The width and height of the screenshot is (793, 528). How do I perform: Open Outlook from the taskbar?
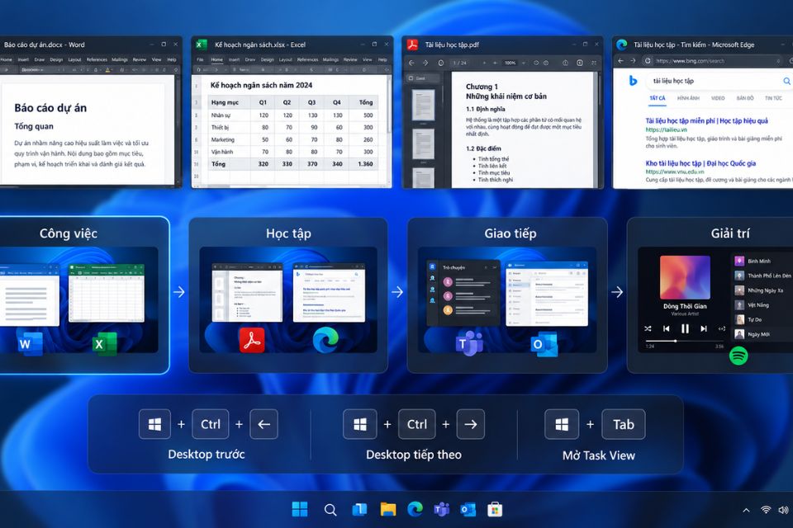coord(468,510)
